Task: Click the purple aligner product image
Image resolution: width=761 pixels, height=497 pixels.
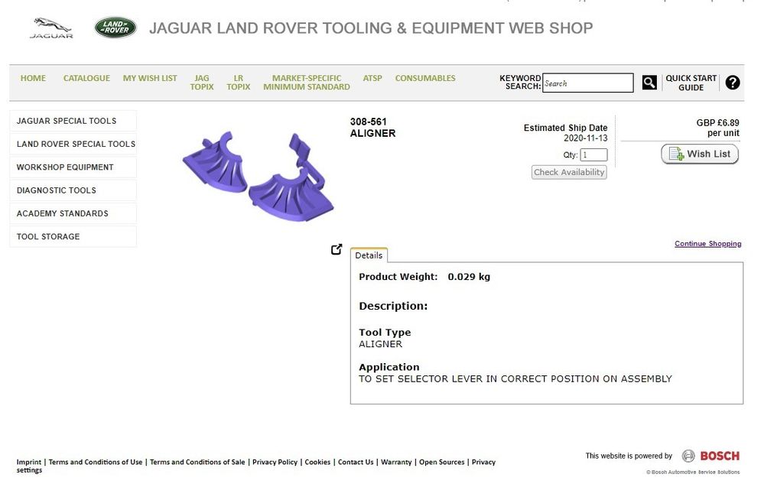Action: [x=259, y=177]
